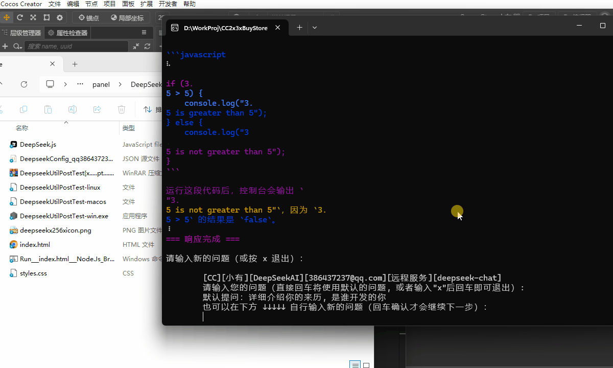Minimize the terminal window
This screenshot has width=613, height=368.
point(580,26)
